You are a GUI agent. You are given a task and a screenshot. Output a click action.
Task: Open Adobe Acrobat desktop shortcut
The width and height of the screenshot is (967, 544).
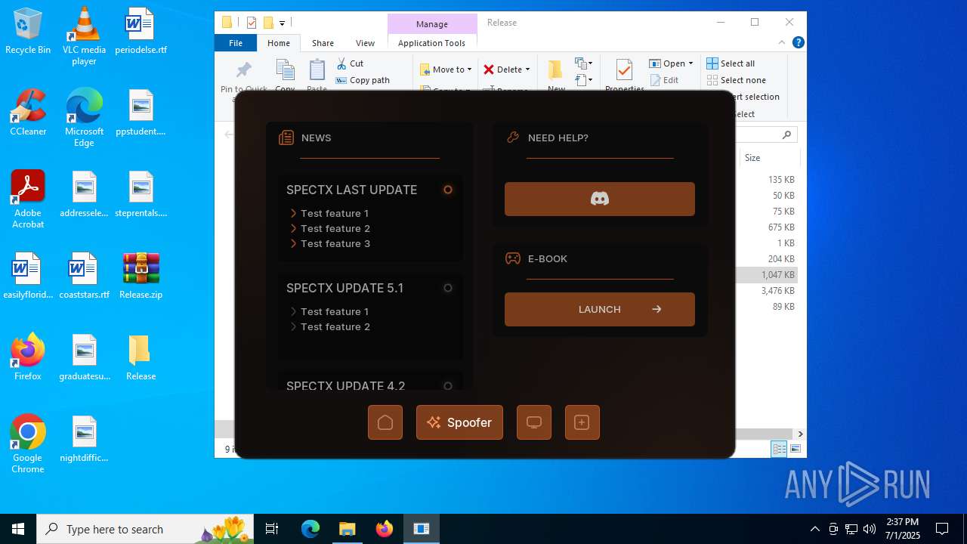coord(28,199)
